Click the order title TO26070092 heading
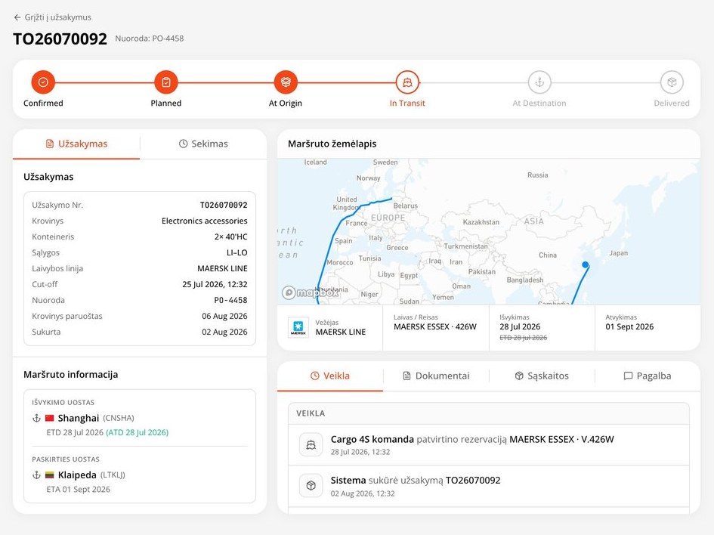 [60, 39]
